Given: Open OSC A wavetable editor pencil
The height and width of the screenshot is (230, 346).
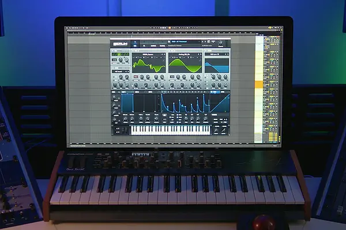Looking at the screenshot, I should click(164, 59).
